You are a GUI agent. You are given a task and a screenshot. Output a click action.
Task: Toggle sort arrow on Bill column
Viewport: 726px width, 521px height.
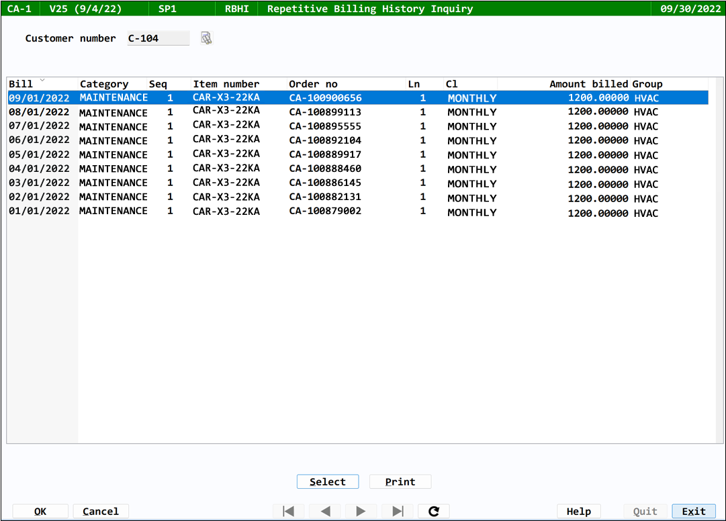click(x=42, y=80)
